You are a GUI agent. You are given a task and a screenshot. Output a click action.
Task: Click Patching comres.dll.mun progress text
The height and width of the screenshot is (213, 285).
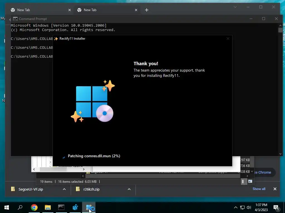pos(94,156)
